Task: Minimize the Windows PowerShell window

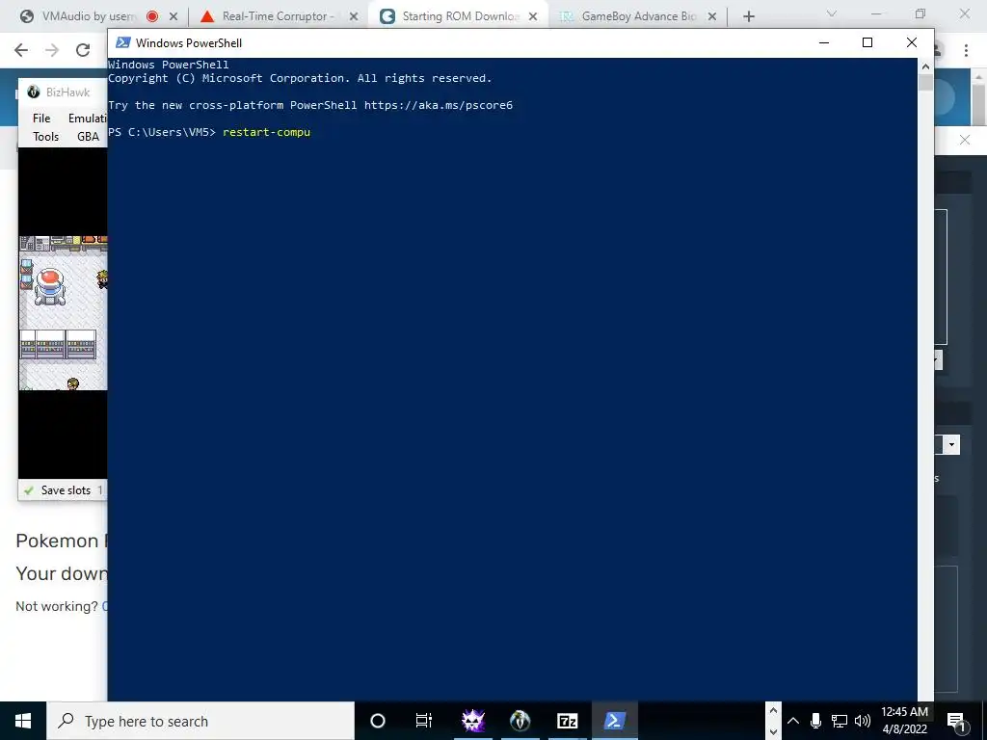Action: 824,42
